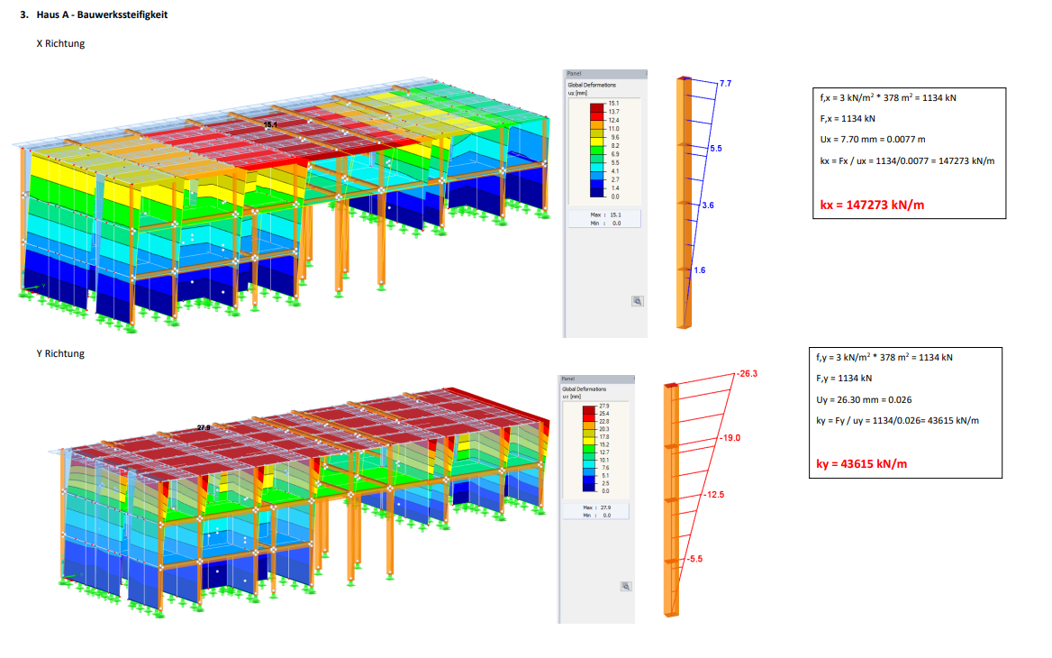
Task: Click the X Richtung heading
Action: coord(60,43)
